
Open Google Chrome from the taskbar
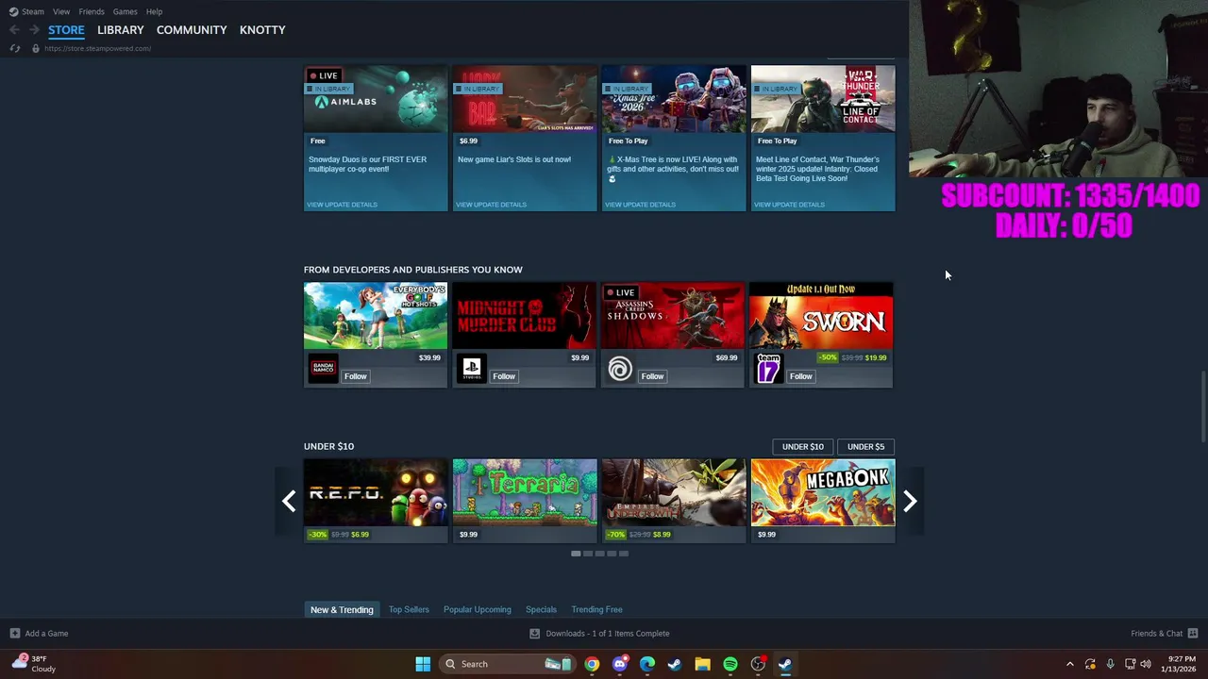(592, 664)
